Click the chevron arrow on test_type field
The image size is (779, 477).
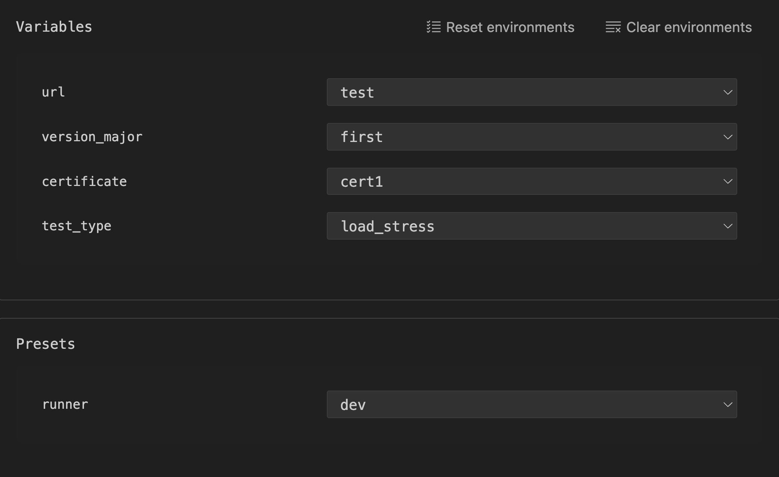pyautogui.click(x=728, y=226)
